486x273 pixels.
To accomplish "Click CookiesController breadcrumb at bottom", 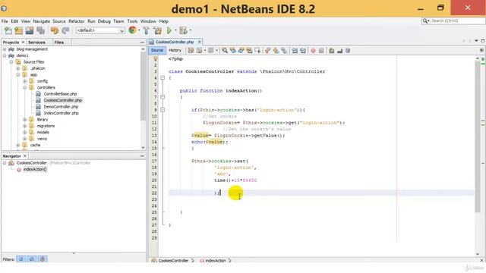I will point(173,261).
